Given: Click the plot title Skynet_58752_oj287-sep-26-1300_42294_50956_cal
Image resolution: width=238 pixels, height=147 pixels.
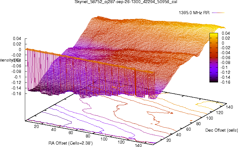Looking at the screenshot, I should (126, 2).
